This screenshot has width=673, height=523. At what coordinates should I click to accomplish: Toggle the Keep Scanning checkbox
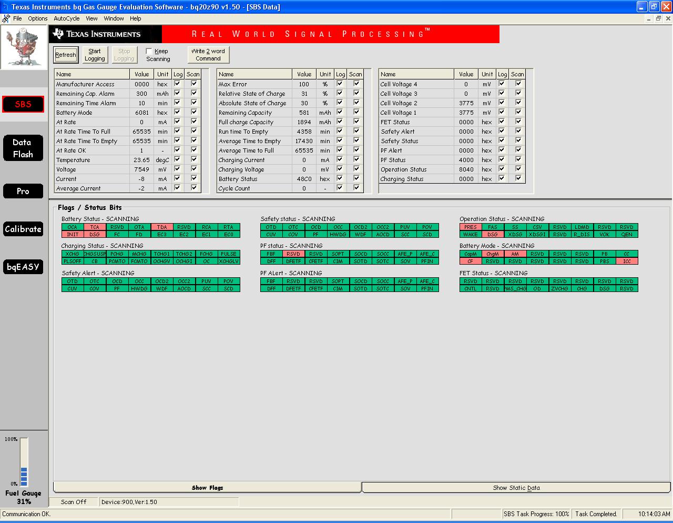point(149,51)
